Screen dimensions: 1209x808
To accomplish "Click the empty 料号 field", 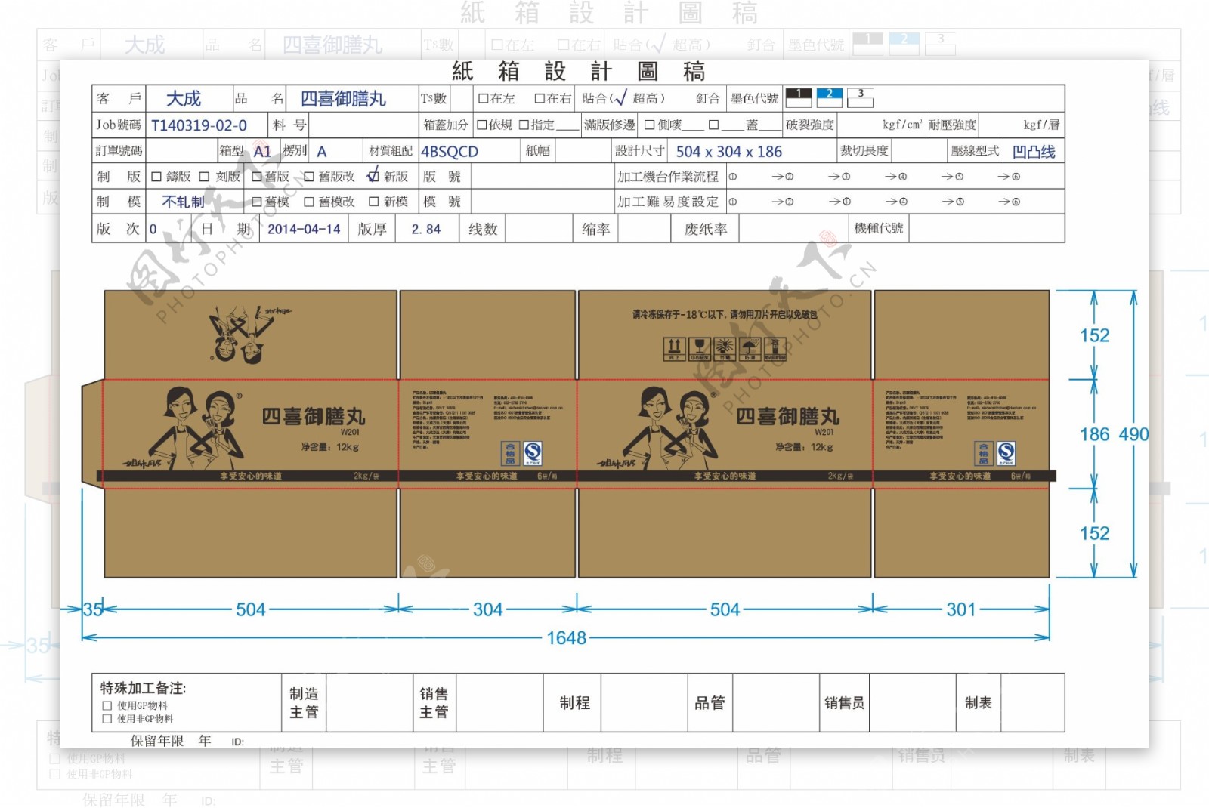I will coord(364,125).
